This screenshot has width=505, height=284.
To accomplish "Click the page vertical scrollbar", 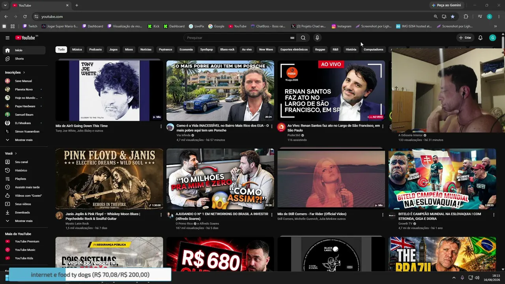I will click(x=503, y=43).
